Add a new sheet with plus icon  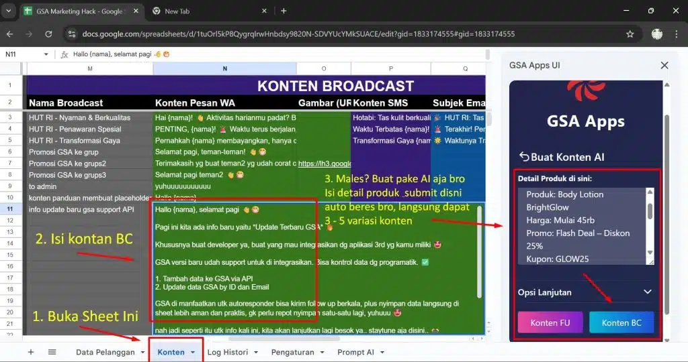[31, 352]
